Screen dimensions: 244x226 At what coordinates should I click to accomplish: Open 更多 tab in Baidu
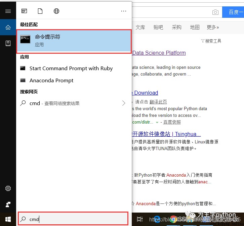click(x=213, y=27)
